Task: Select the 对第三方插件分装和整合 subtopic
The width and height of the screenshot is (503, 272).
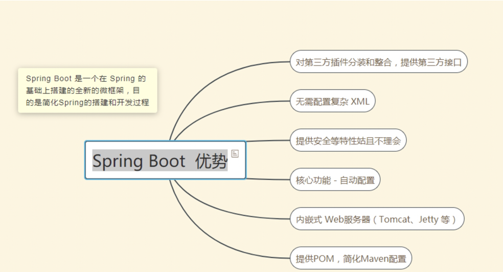Action: pyautogui.click(x=379, y=61)
